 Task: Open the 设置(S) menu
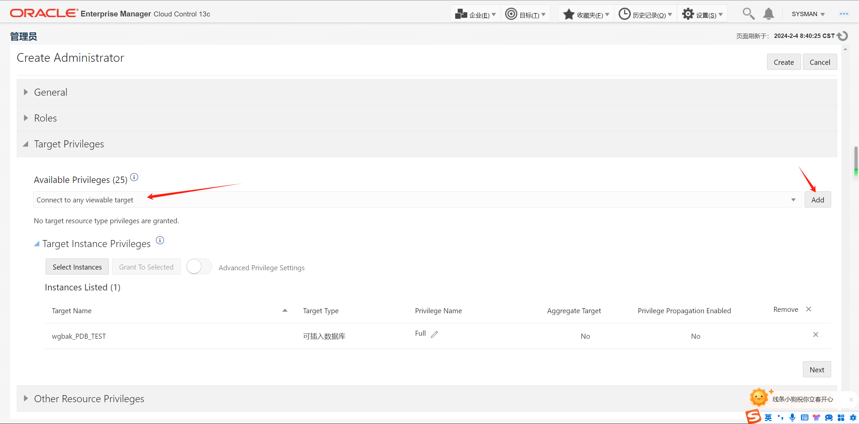click(702, 14)
